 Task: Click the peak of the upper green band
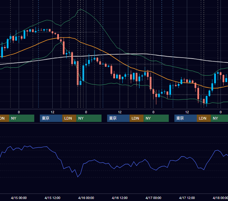click(x=80, y=9)
